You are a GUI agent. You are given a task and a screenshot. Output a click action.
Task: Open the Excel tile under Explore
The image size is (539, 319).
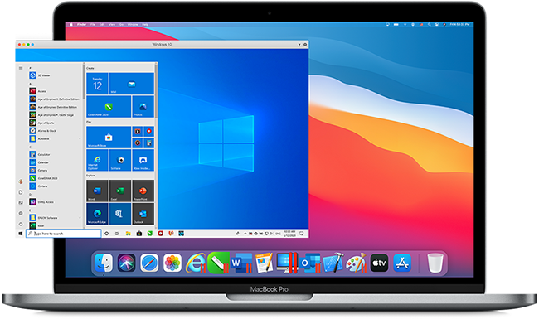[120, 191]
